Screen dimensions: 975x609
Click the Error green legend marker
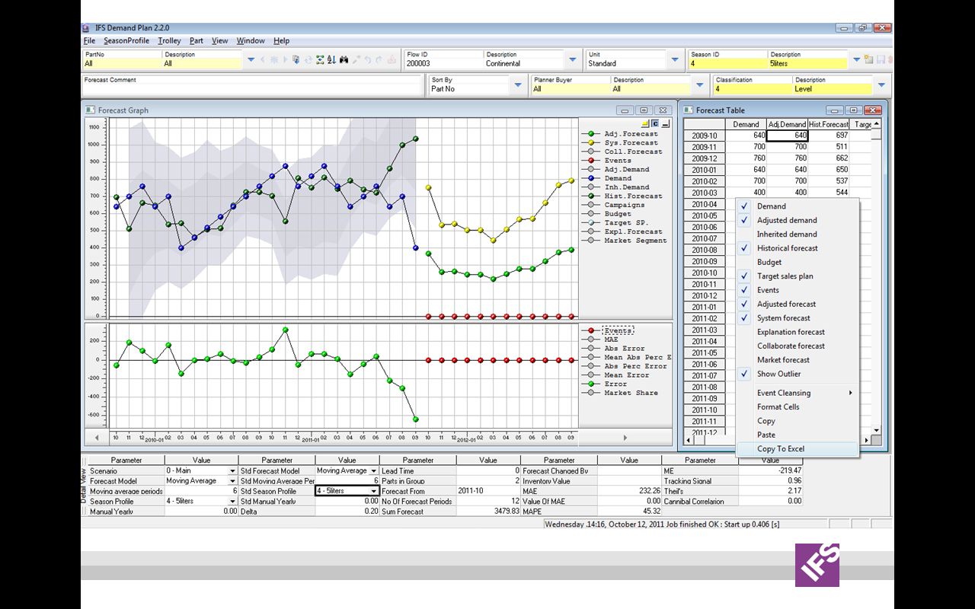point(590,384)
